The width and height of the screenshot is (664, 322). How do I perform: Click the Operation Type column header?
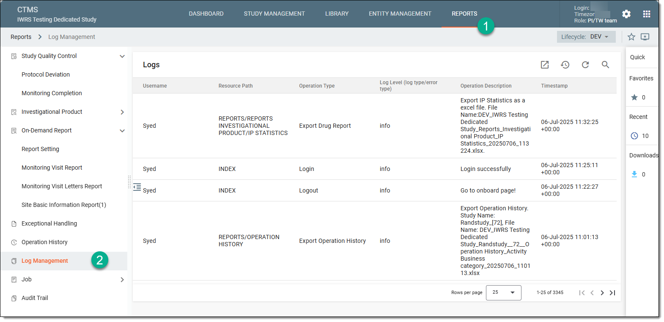tap(317, 86)
